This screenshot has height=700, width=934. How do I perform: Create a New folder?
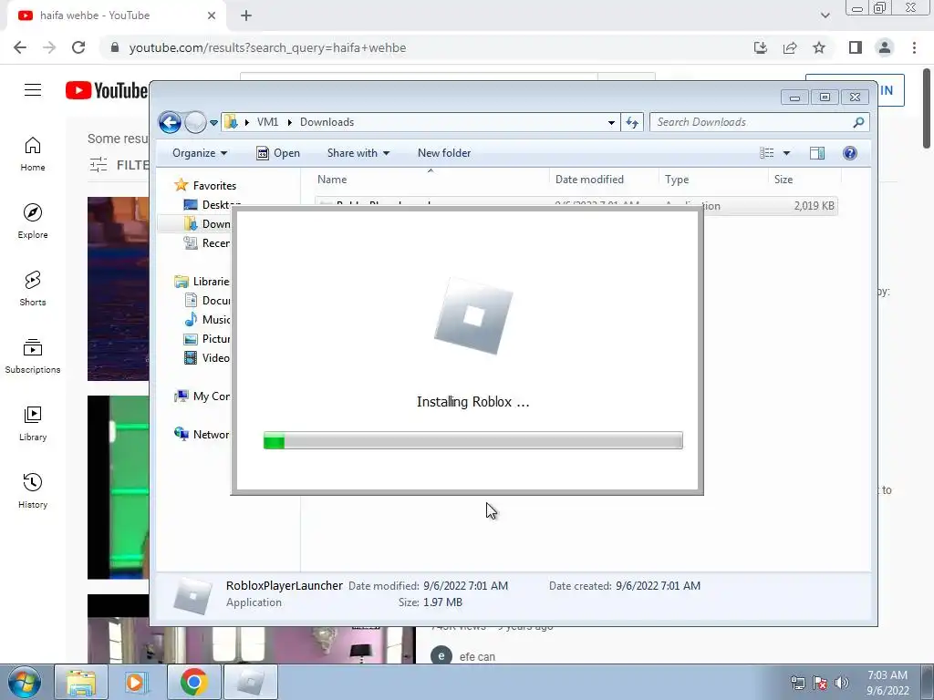(444, 153)
